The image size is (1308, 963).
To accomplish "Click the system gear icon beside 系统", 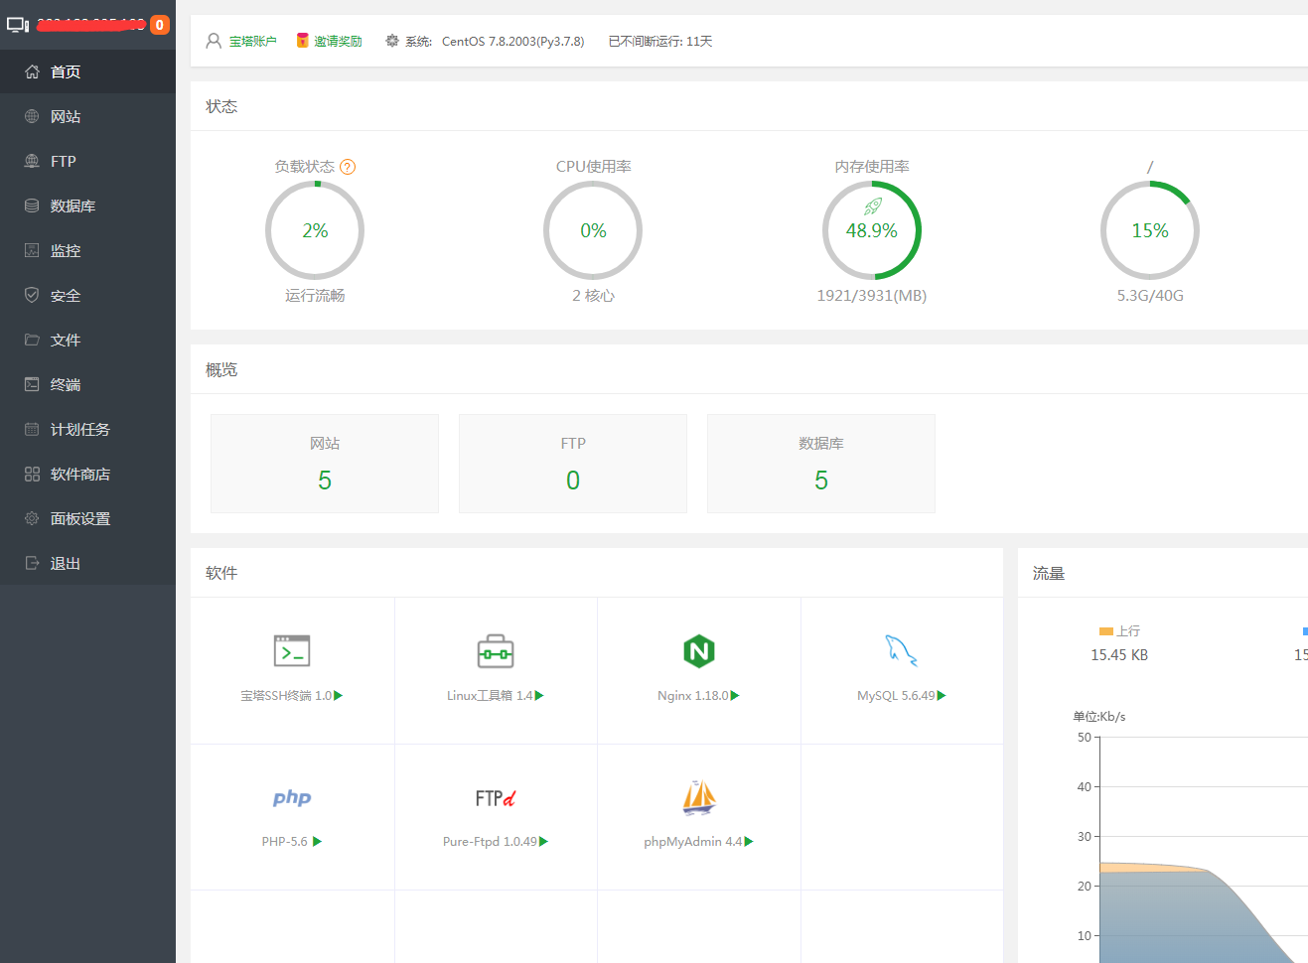I will coord(392,41).
